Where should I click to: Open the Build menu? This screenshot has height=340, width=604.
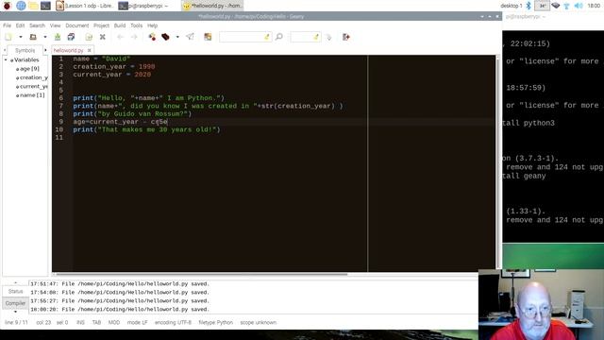tap(120, 25)
